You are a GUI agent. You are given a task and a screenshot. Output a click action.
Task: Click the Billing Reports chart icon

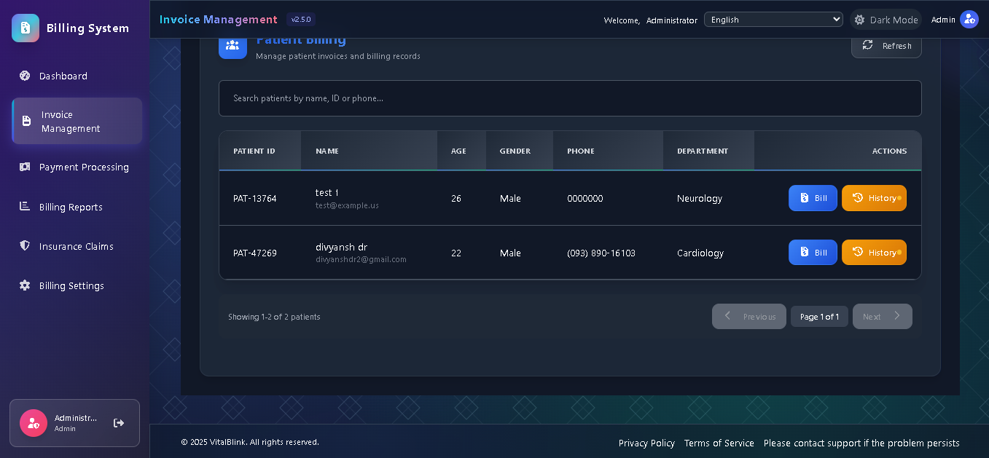pyautogui.click(x=25, y=207)
